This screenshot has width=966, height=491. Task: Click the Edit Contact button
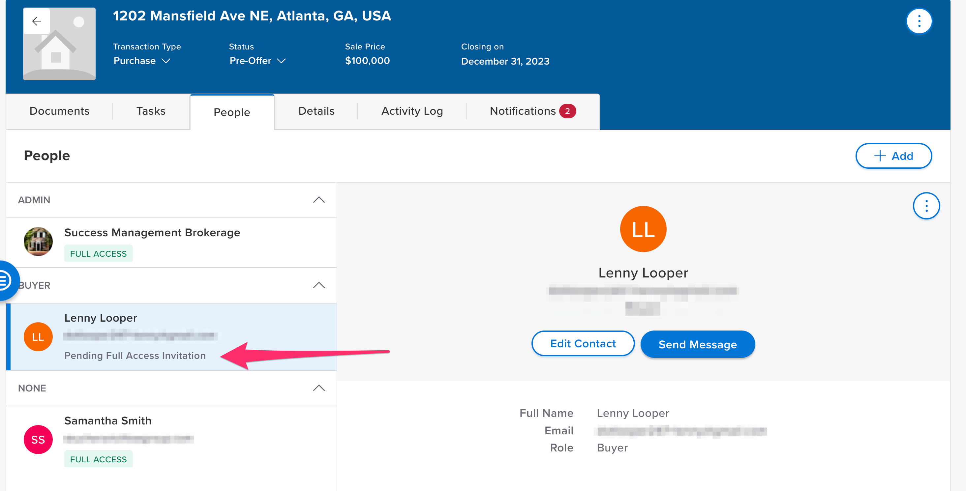click(582, 344)
